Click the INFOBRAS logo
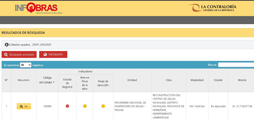Screen dimensions: 254x120 pyautogui.click(x=39, y=8)
